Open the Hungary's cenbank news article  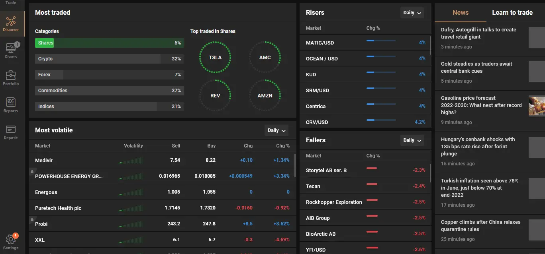coord(490,151)
